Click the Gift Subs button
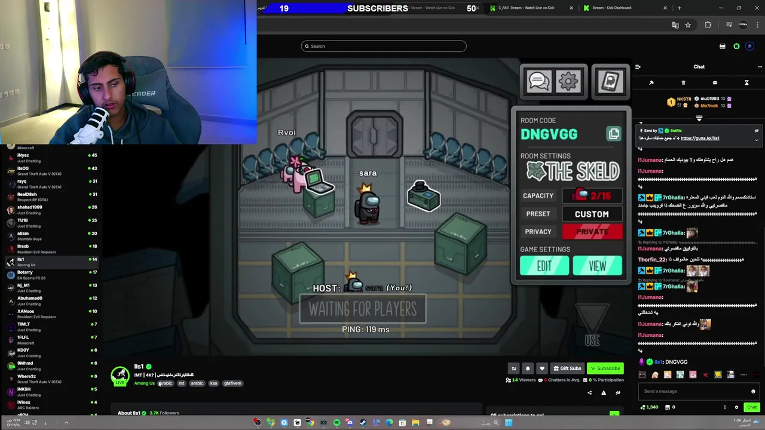Viewport: 765px width, 430px height. pyautogui.click(x=567, y=368)
